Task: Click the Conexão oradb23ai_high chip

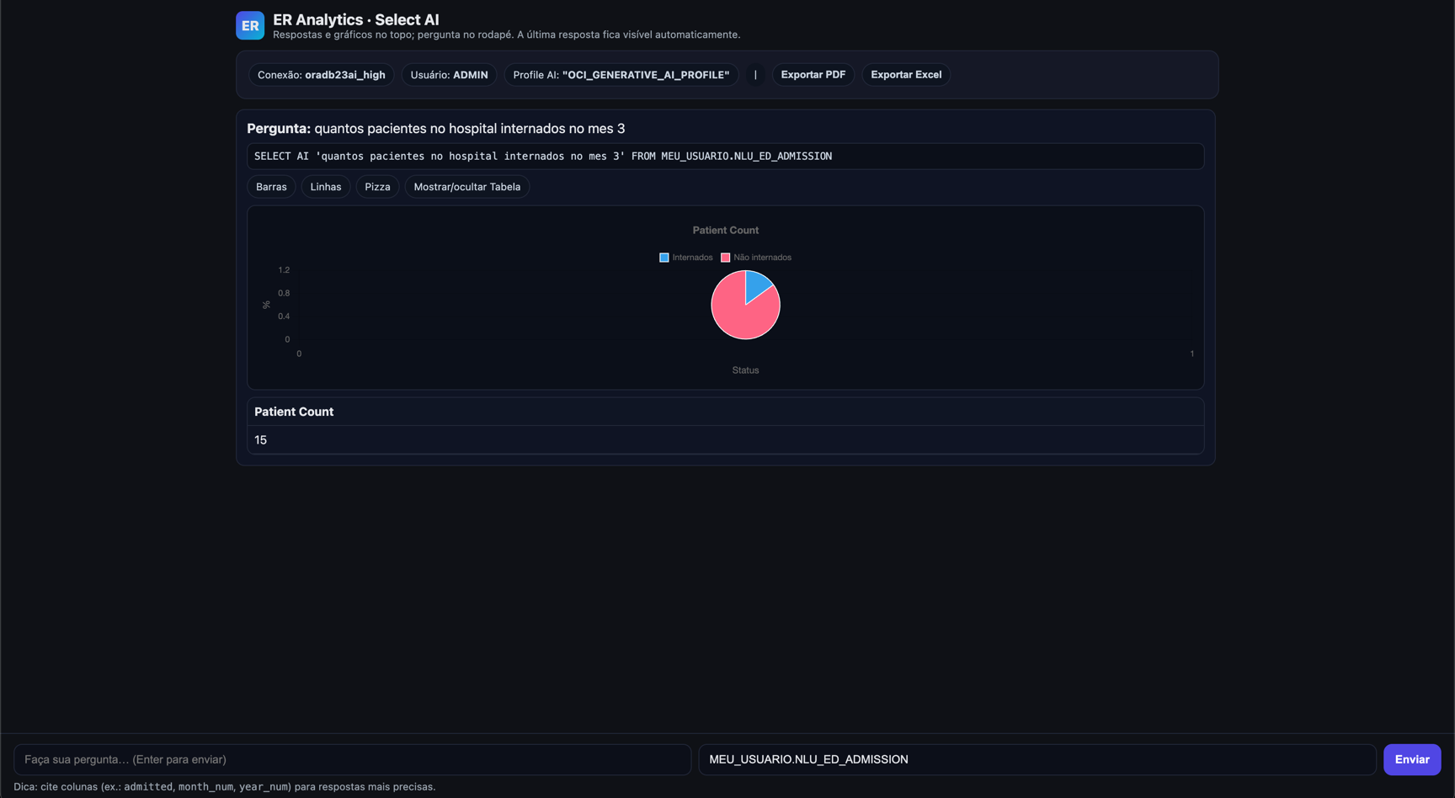Action: point(321,75)
